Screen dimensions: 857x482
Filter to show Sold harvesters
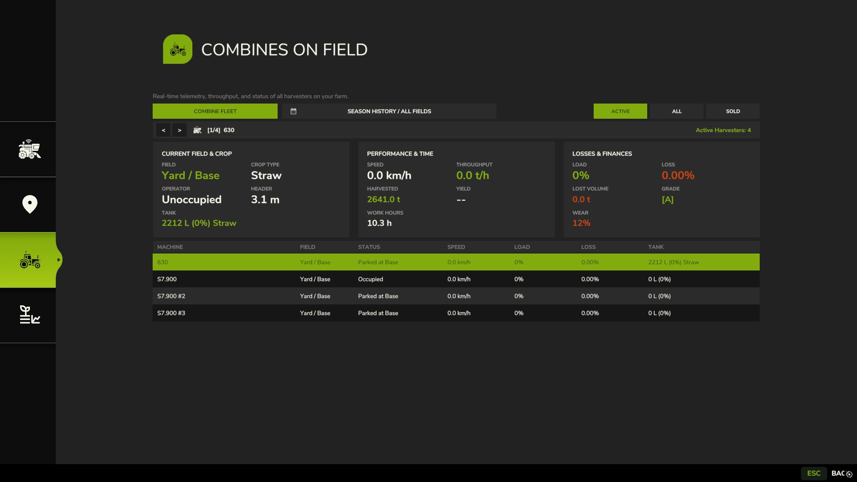pyautogui.click(x=733, y=111)
